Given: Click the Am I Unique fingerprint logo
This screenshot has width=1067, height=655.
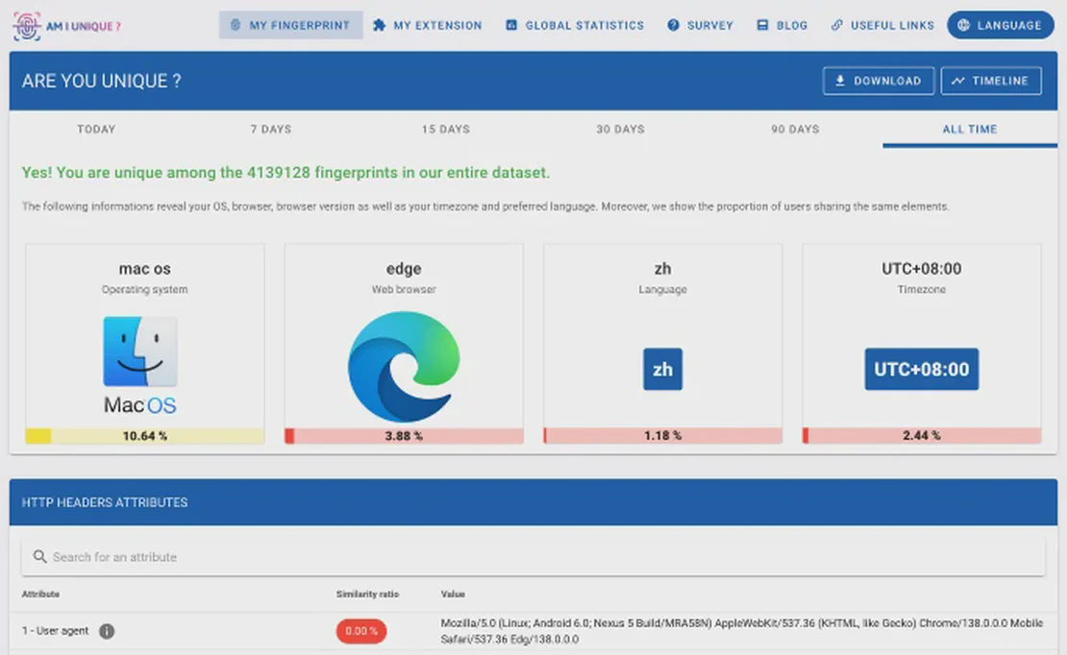Looking at the screenshot, I should point(27,26).
